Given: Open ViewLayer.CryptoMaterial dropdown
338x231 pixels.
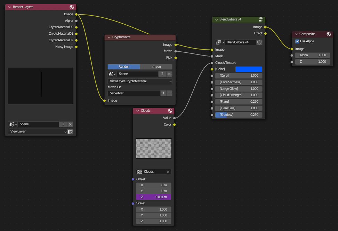Looking at the screenshot, I should pos(140,81).
